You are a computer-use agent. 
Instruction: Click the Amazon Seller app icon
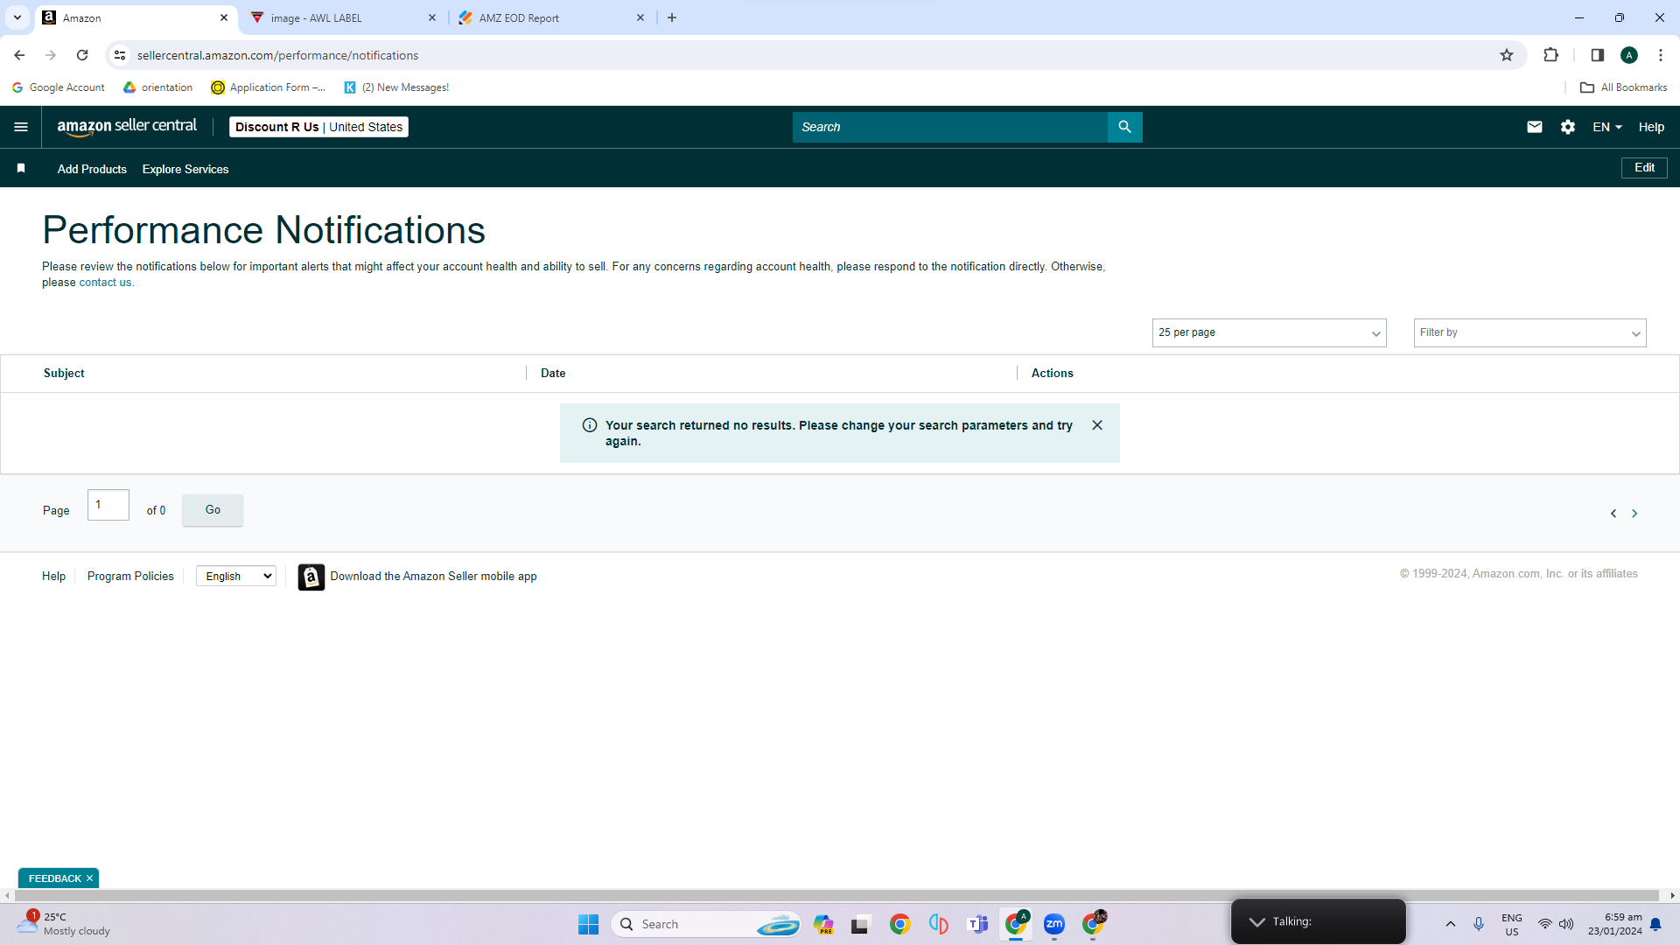[311, 577]
